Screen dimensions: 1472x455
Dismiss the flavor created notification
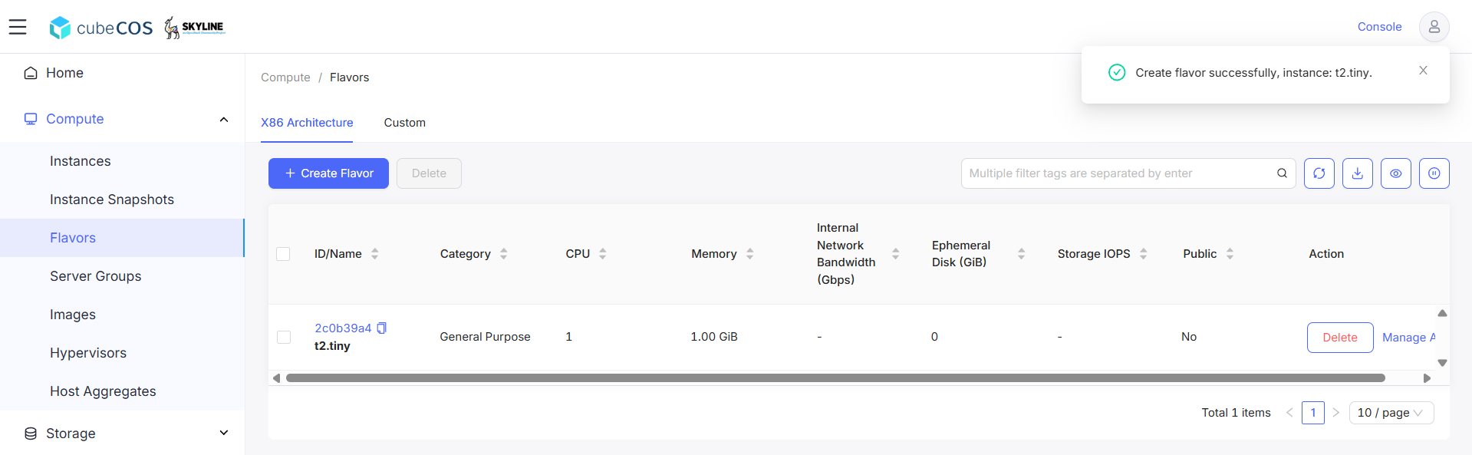pos(1423,71)
